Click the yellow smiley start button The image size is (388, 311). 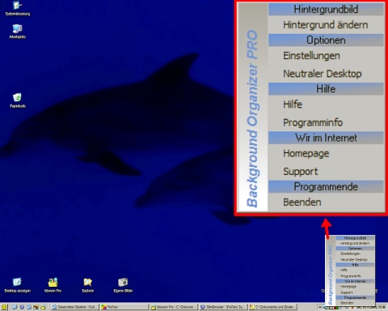pos(4,307)
